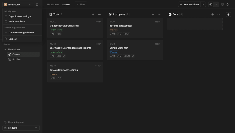
Task: Expand the New work item dropdown arrow
Action: (x=203, y=4)
